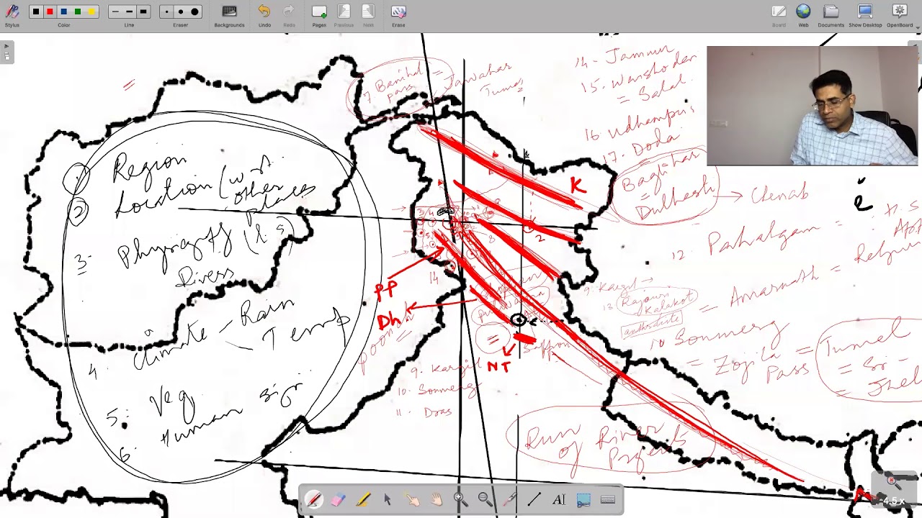Switch to Board mode
Image resolution: width=922 pixels, height=518 pixels.
(x=779, y=14)
